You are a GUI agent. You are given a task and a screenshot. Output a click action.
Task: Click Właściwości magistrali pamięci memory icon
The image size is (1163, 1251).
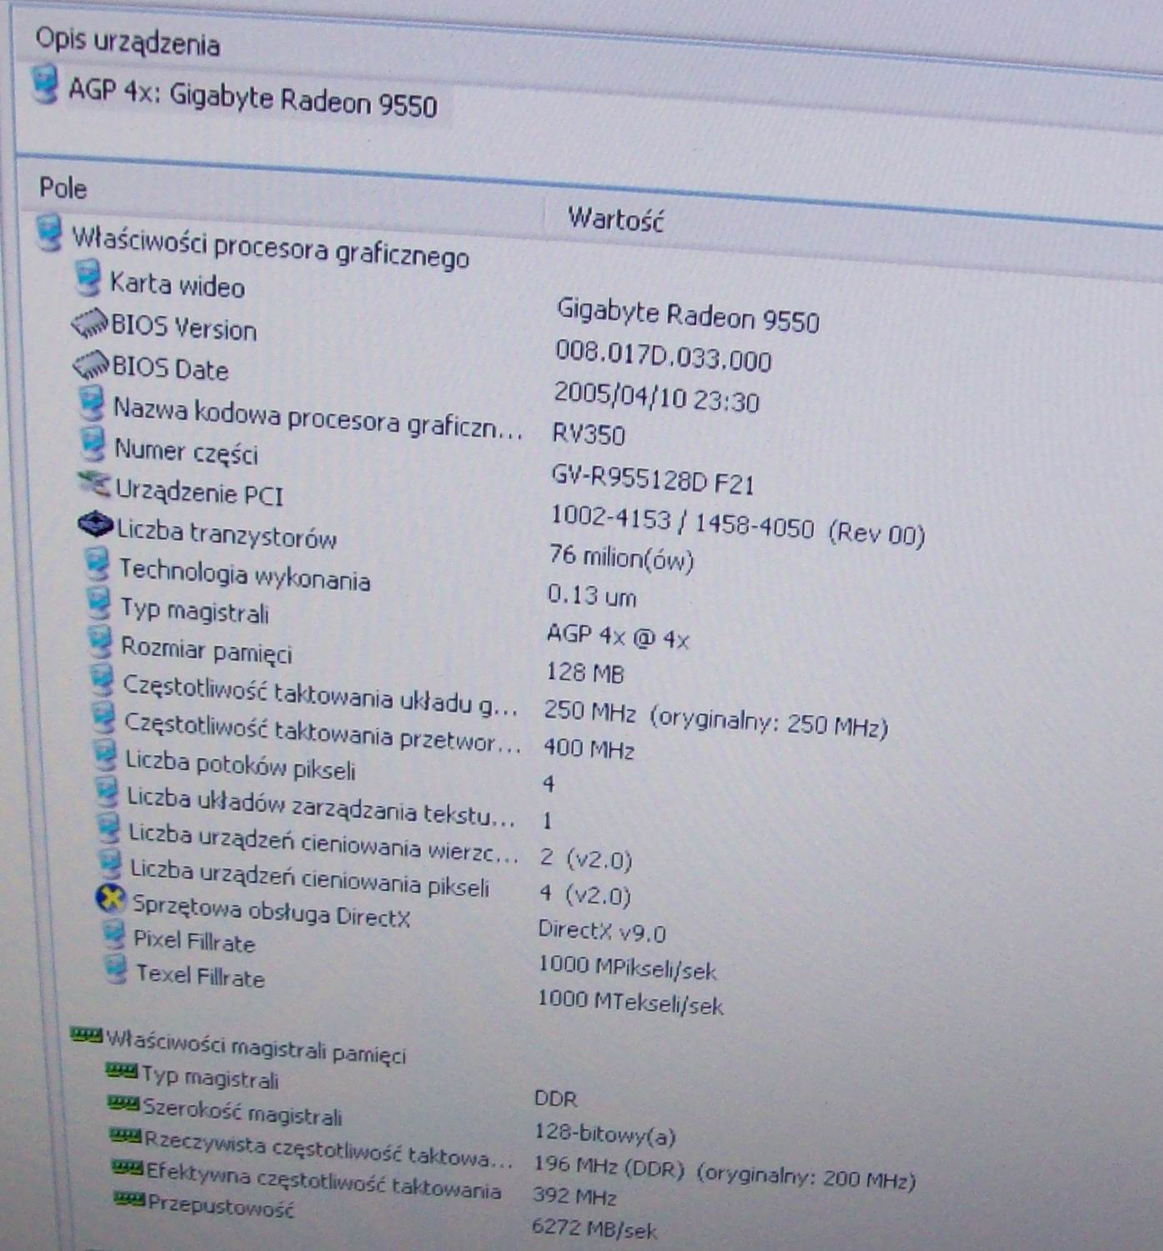[87, 1034]
